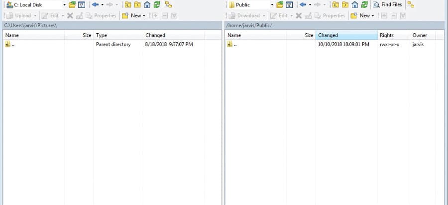Click Edit in local toolbar

[x=51, y=16]
